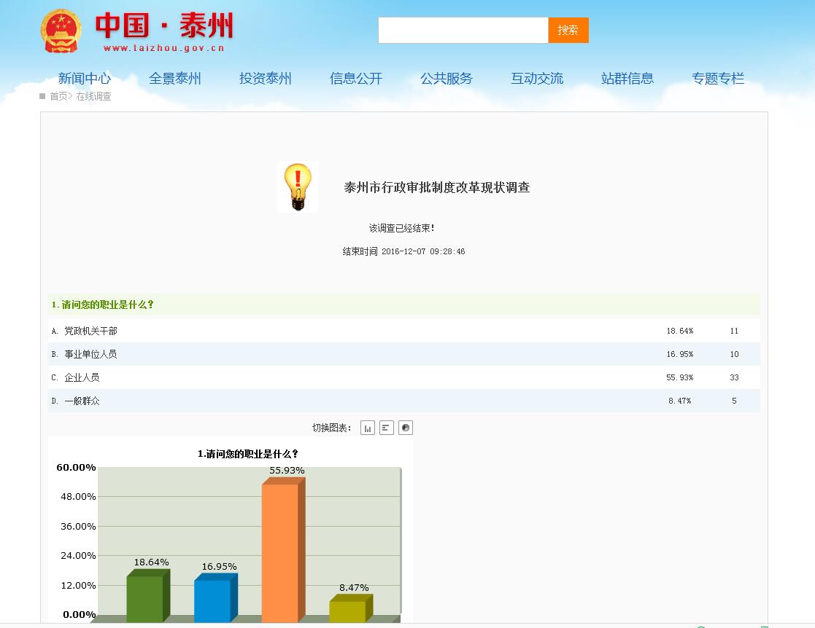
Task: Click the orange 55.93% chart bar
Action: pos(280,552)
